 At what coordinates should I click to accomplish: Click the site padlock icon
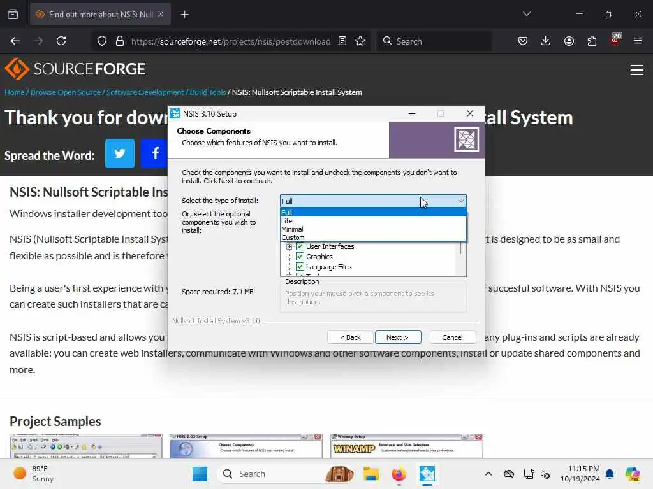click(x=119, y=41)
